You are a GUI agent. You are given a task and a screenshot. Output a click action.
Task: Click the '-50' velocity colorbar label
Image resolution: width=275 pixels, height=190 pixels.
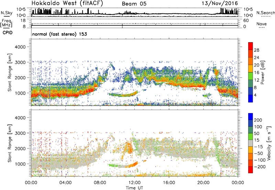[258, 154]
